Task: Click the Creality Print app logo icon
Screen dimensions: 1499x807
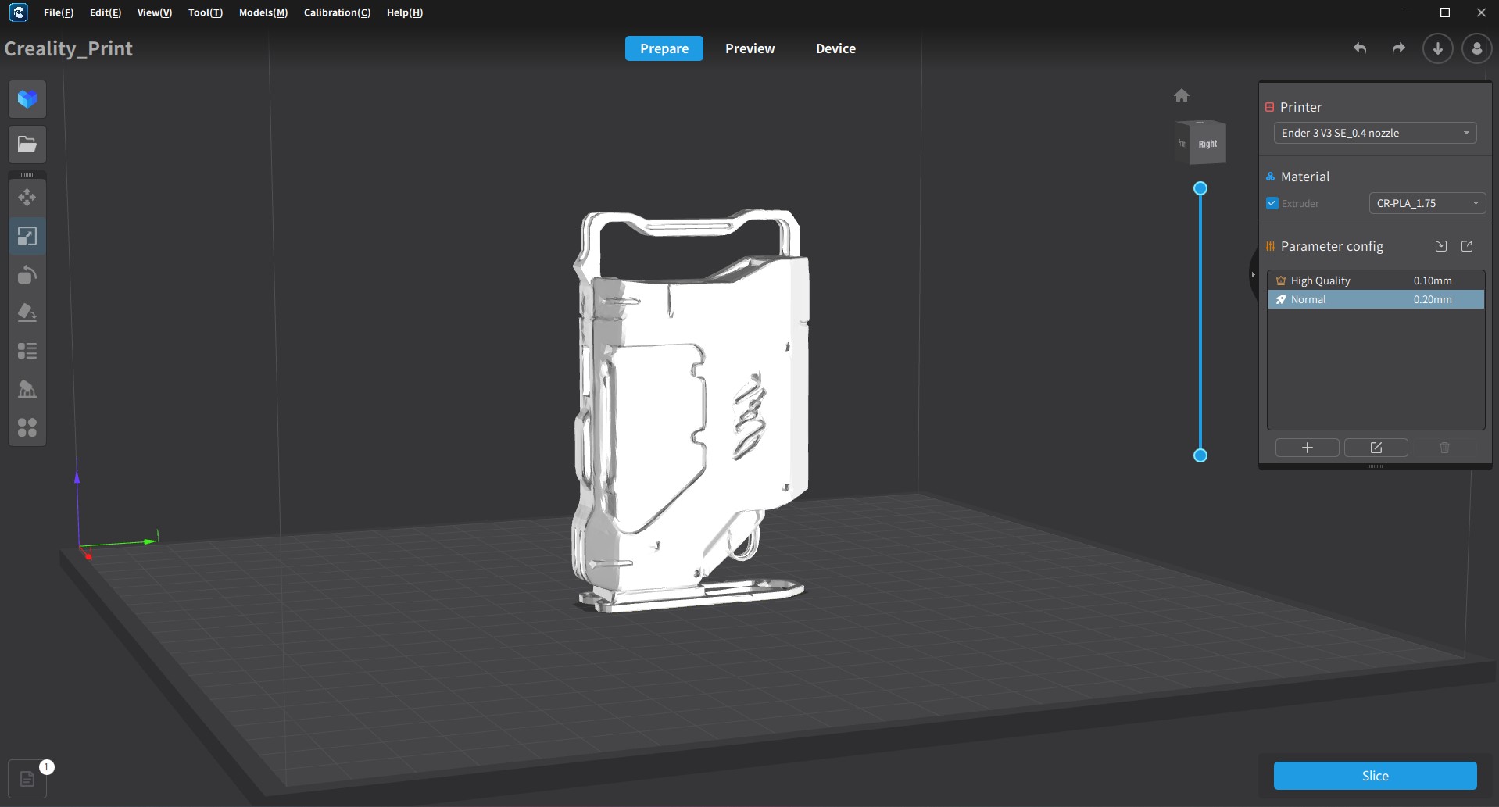Action: pyautogui.click(x=19, y=12)
